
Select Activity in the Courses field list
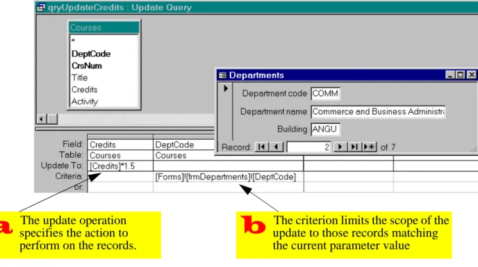click(x=85, y=102)
